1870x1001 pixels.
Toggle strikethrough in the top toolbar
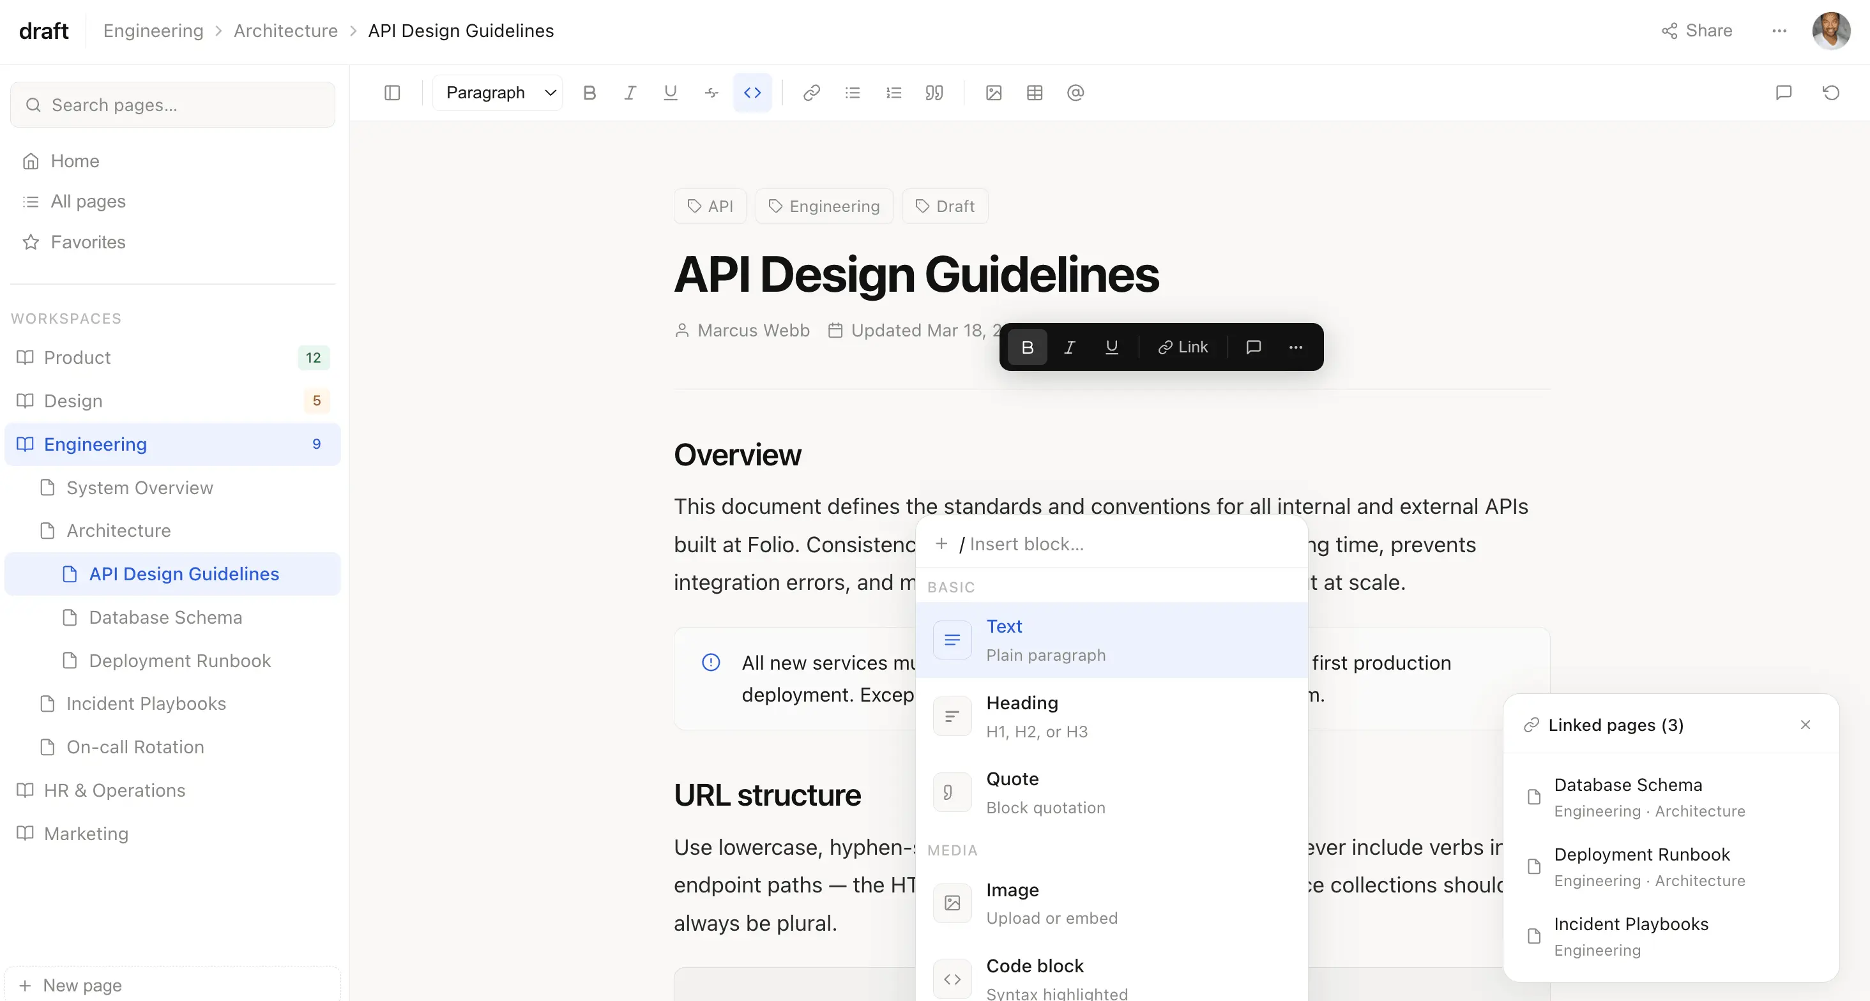(711, 93)
